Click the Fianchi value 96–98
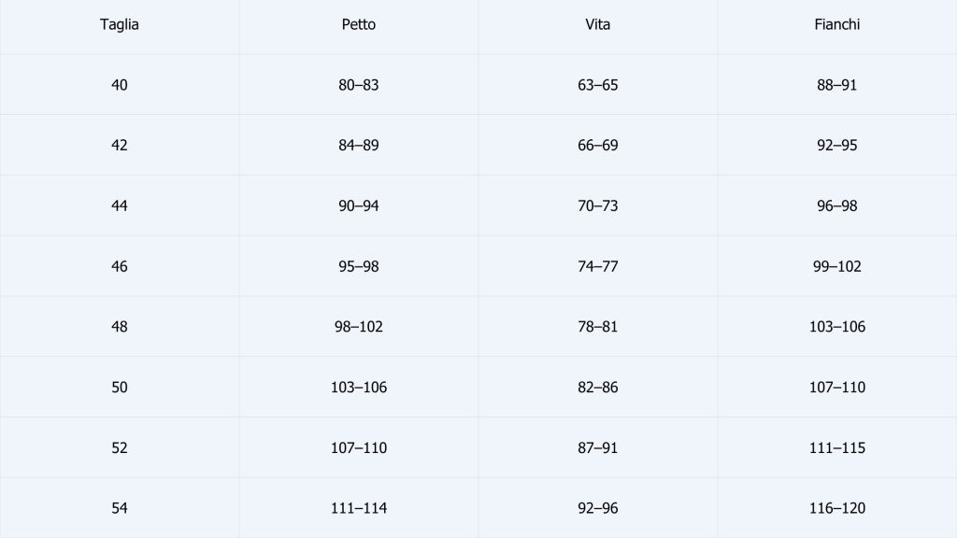The width and height of the screenshot is (957, 538). (837, 206)
